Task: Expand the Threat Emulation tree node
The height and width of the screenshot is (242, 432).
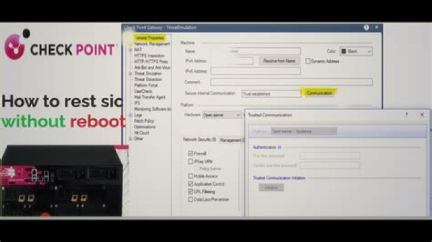Action: (130, 73)
